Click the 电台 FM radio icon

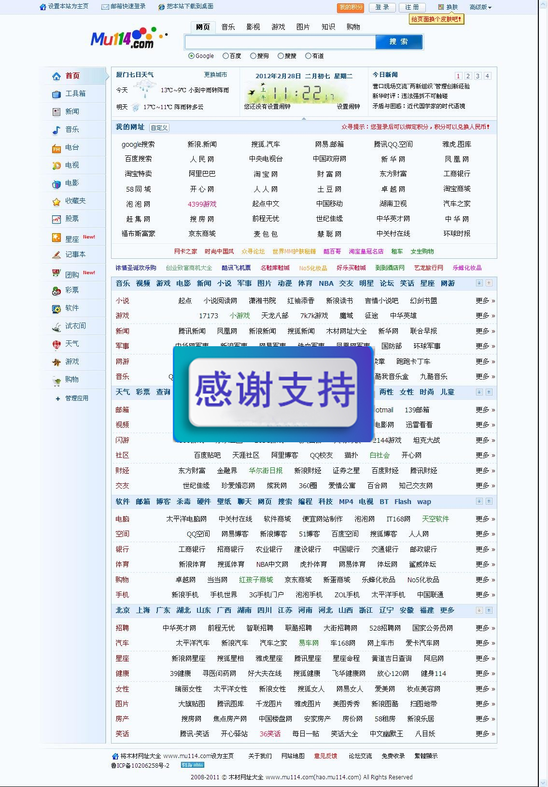pos(56,148)
